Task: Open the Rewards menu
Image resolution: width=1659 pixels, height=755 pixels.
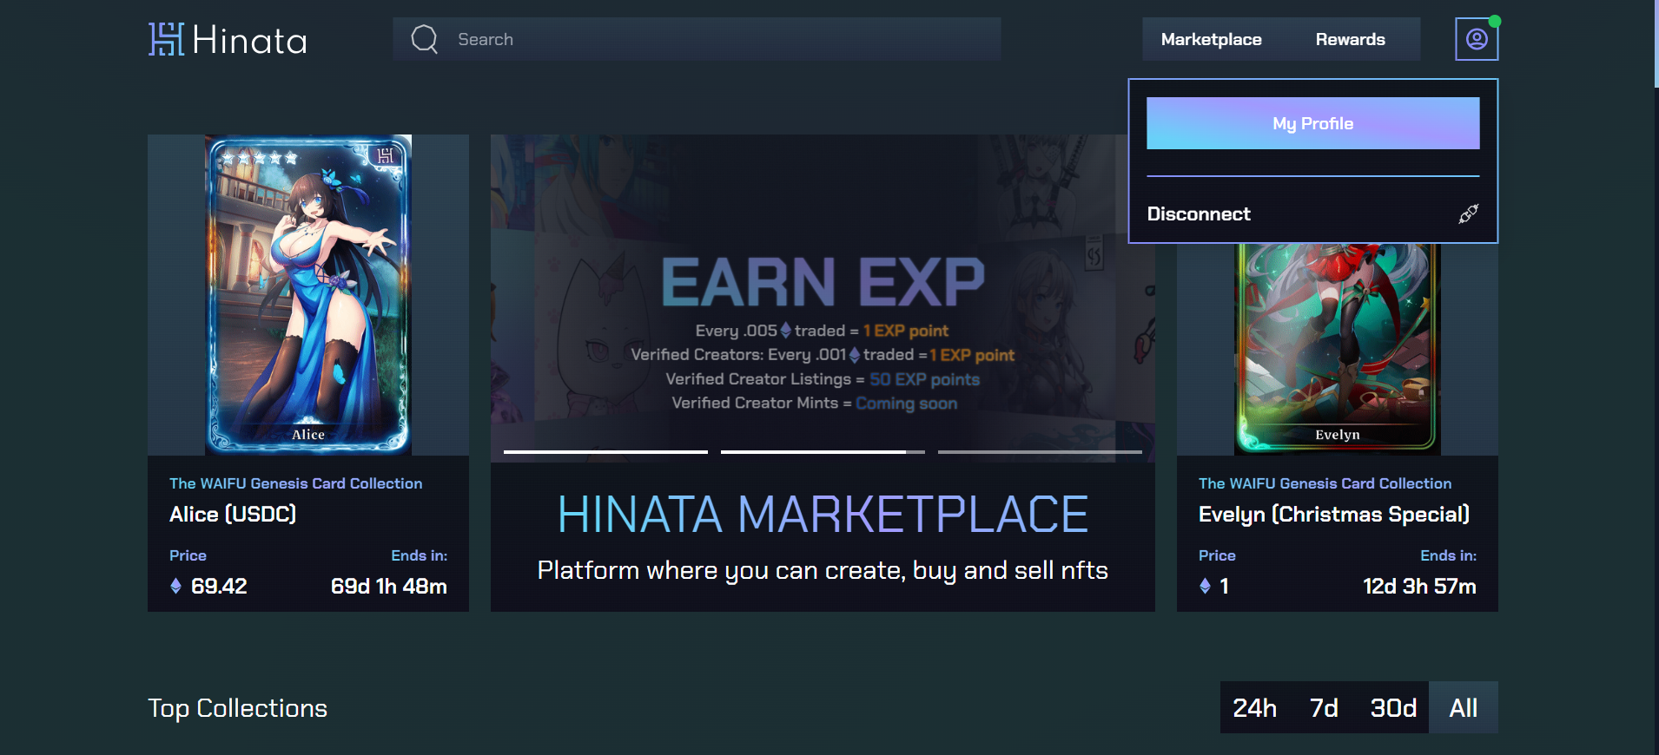Action: point(1350,39)
